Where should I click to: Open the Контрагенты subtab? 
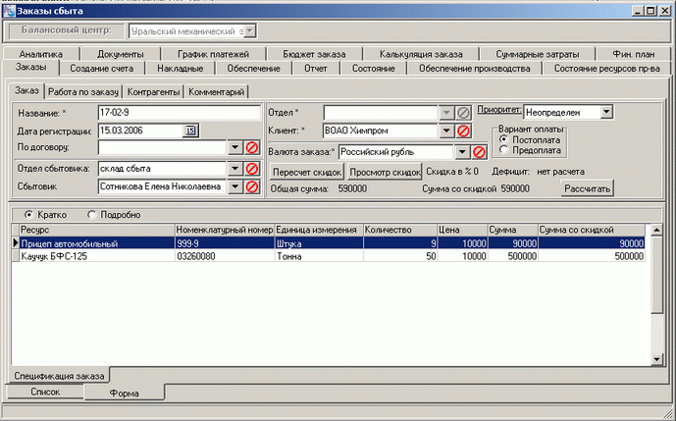pyautogui.click(x=153, y=92)
